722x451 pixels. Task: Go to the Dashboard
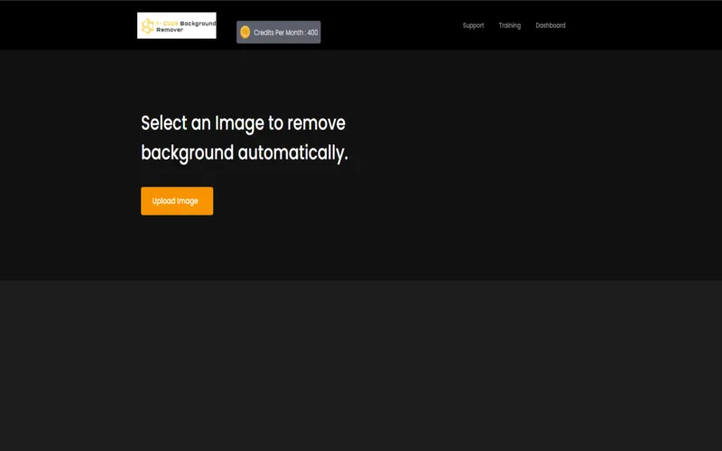(x=551, y=25)
